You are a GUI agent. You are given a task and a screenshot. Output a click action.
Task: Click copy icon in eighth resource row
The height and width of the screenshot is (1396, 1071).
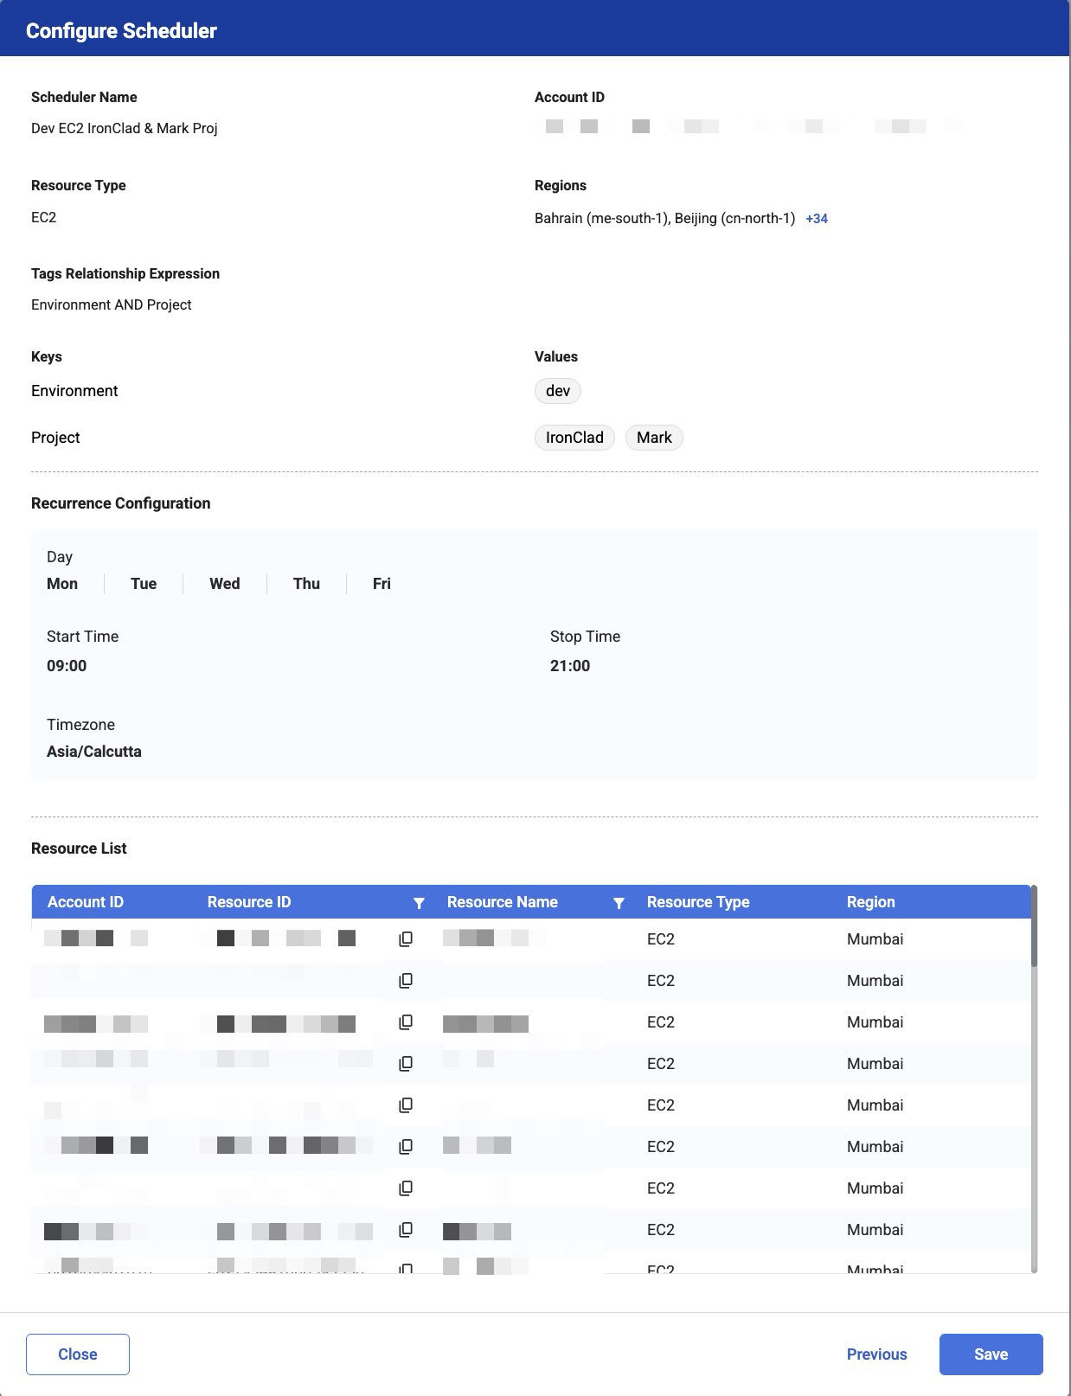click(x=405, y=1230)
